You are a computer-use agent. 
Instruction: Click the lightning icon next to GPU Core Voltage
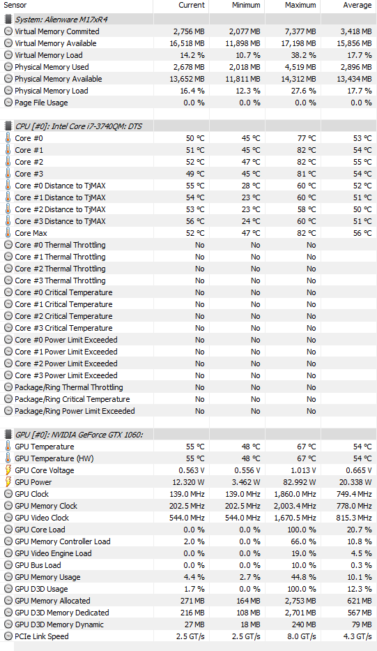click(x=8, y=470)
